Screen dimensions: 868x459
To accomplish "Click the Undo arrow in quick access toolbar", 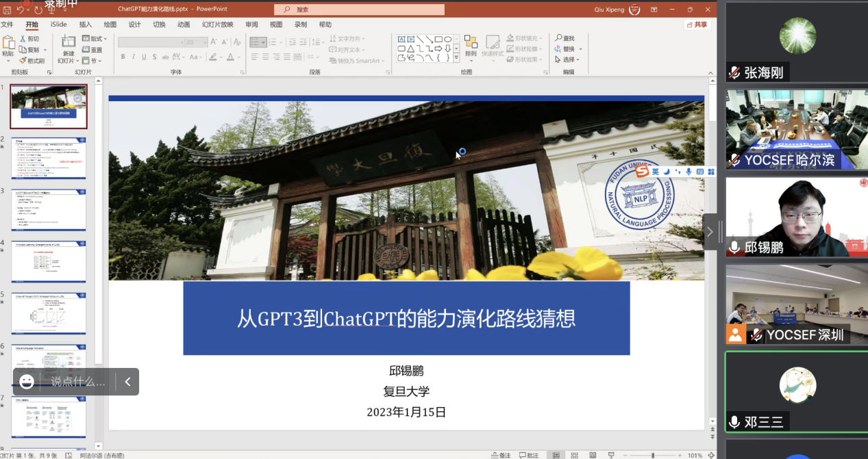I will [x=21, y=10].
